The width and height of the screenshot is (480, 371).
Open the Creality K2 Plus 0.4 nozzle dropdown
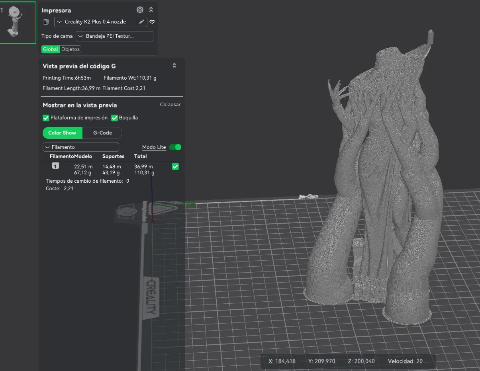(x=95, y=22)
